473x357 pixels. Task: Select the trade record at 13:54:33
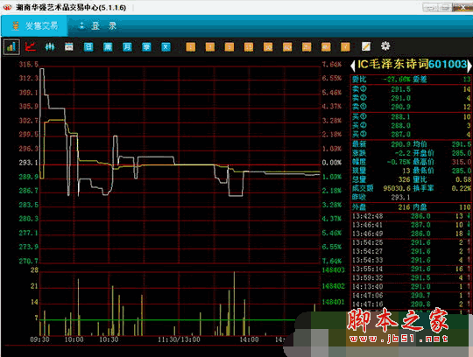(x=411, y=260)
